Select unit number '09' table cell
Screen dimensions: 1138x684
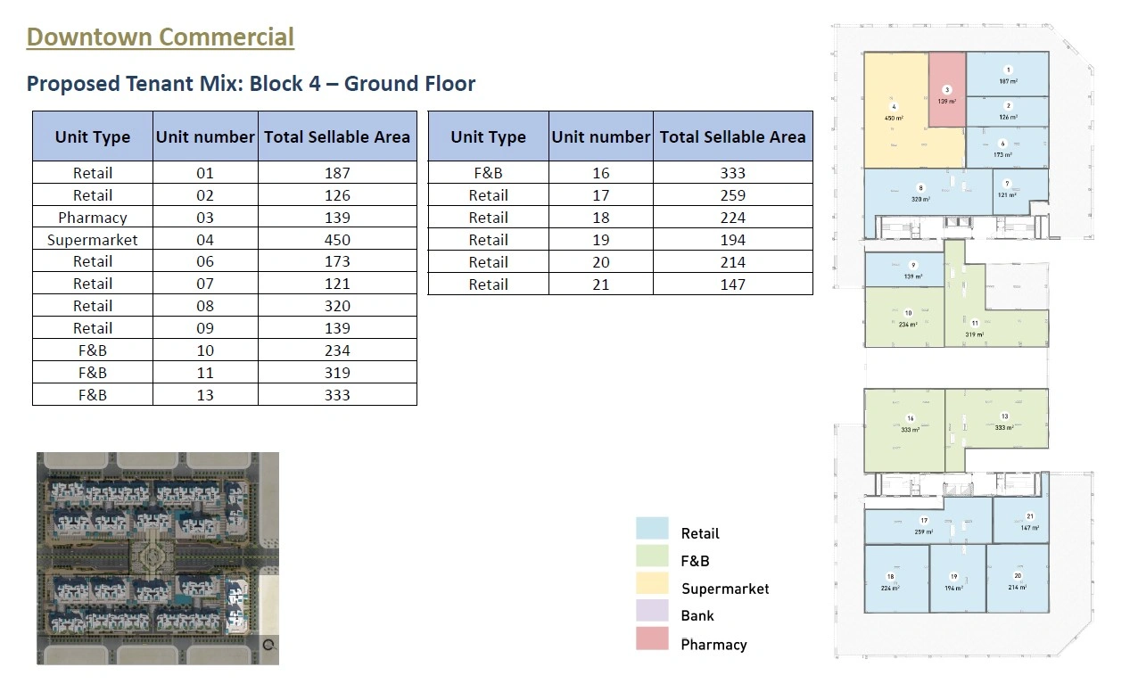pos(205,328)
